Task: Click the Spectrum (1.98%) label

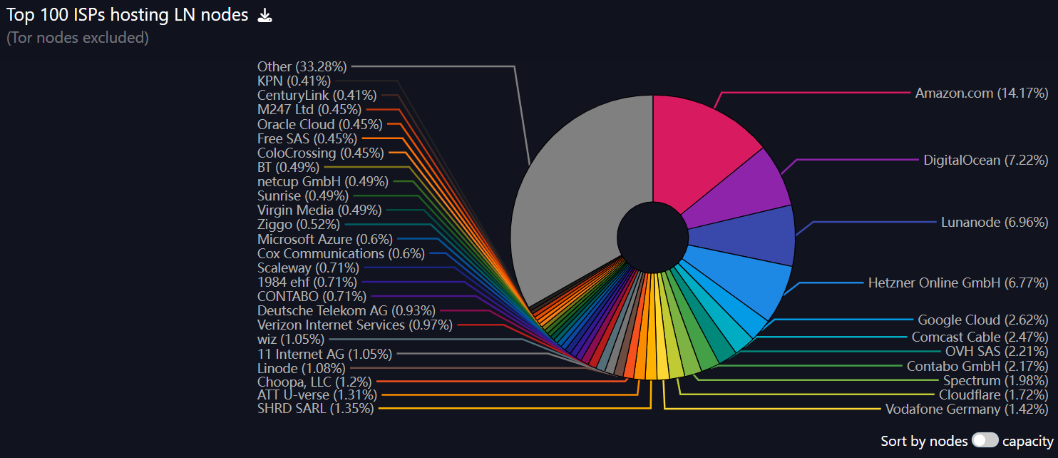Action: pyautogui.click(x=996, y=380)
